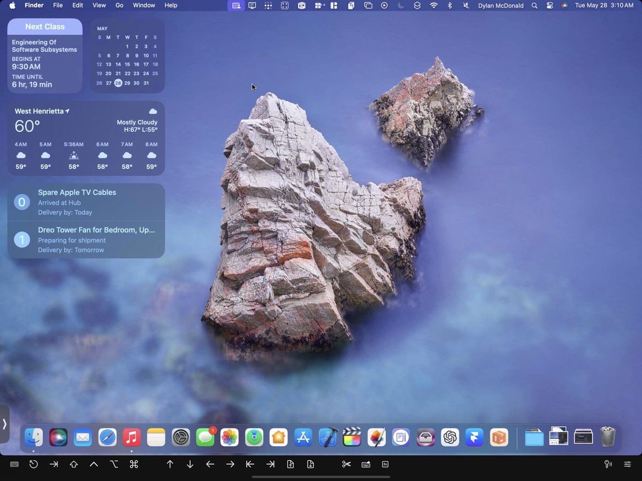Launch the Home app in dock
The height and width of the screenshot is (481, 642).
[278, 437]
